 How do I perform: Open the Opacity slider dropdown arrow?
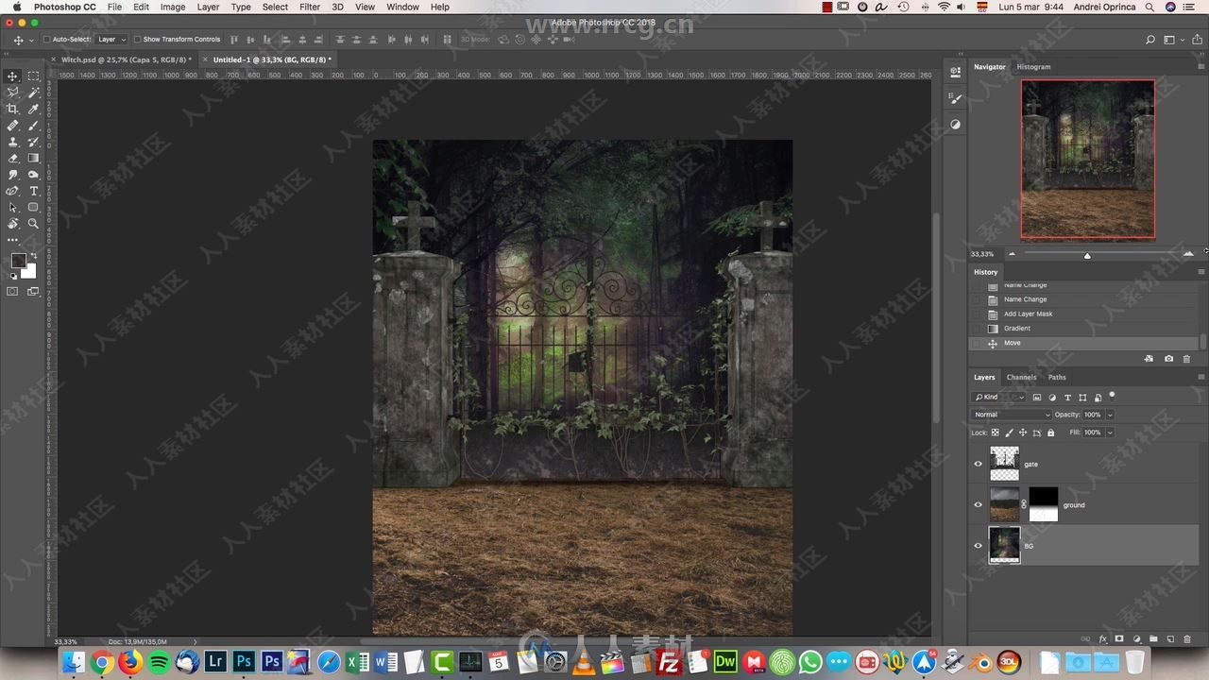[1110, 415]
